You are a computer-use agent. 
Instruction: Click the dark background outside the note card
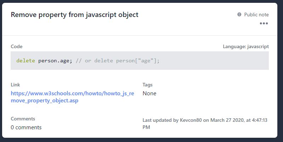(x=142, y=140)
